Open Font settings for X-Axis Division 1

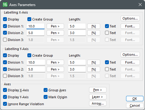(x=130, y=26)
